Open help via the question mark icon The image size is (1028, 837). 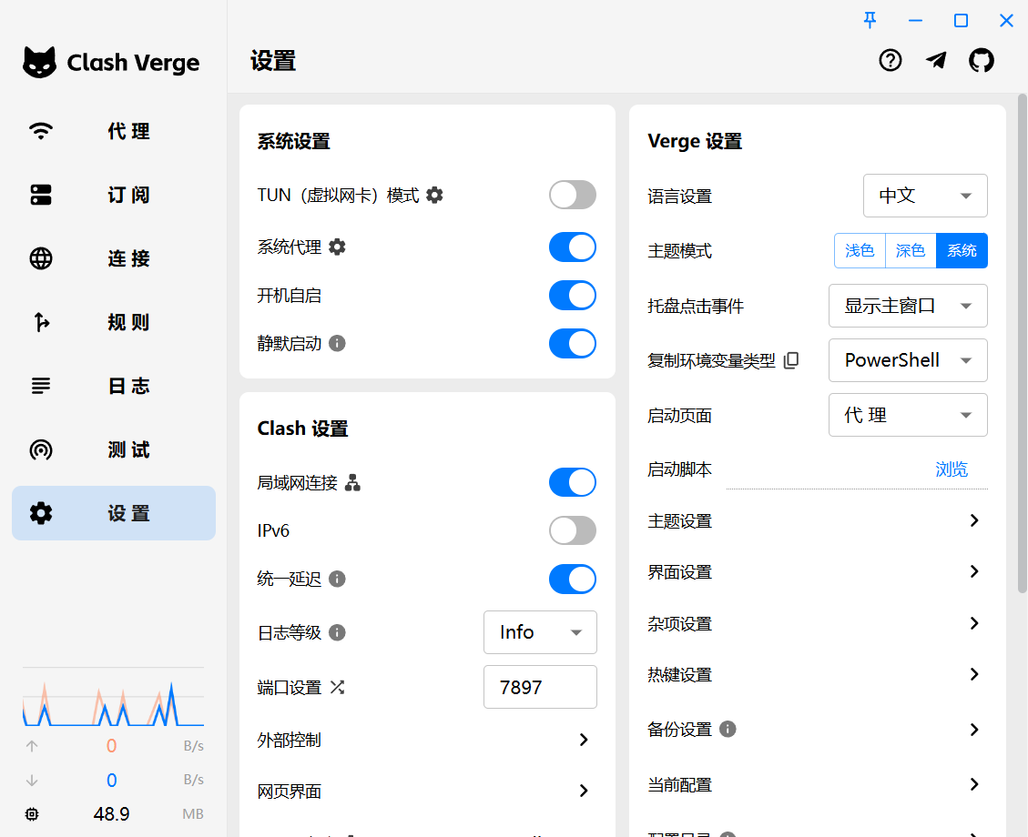(x=890, y=60)
